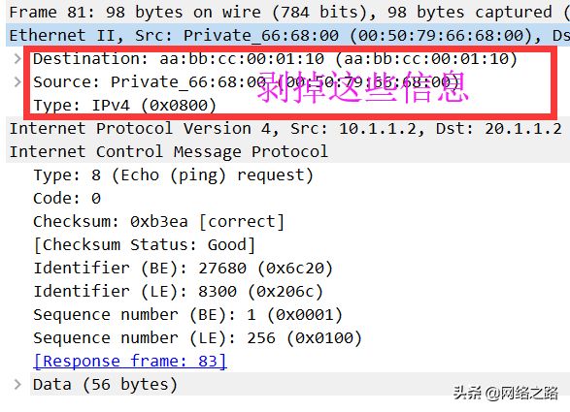The width and height of the screenshot is (570, 412).
Task: Select Sequence number (BE): 1 field
Action: click(187, 315)
